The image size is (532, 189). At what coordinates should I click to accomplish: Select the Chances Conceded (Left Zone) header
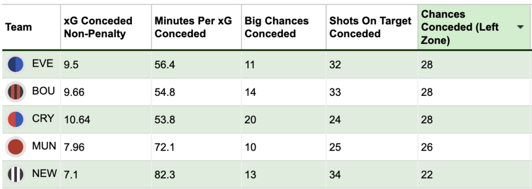coord(460,27)
